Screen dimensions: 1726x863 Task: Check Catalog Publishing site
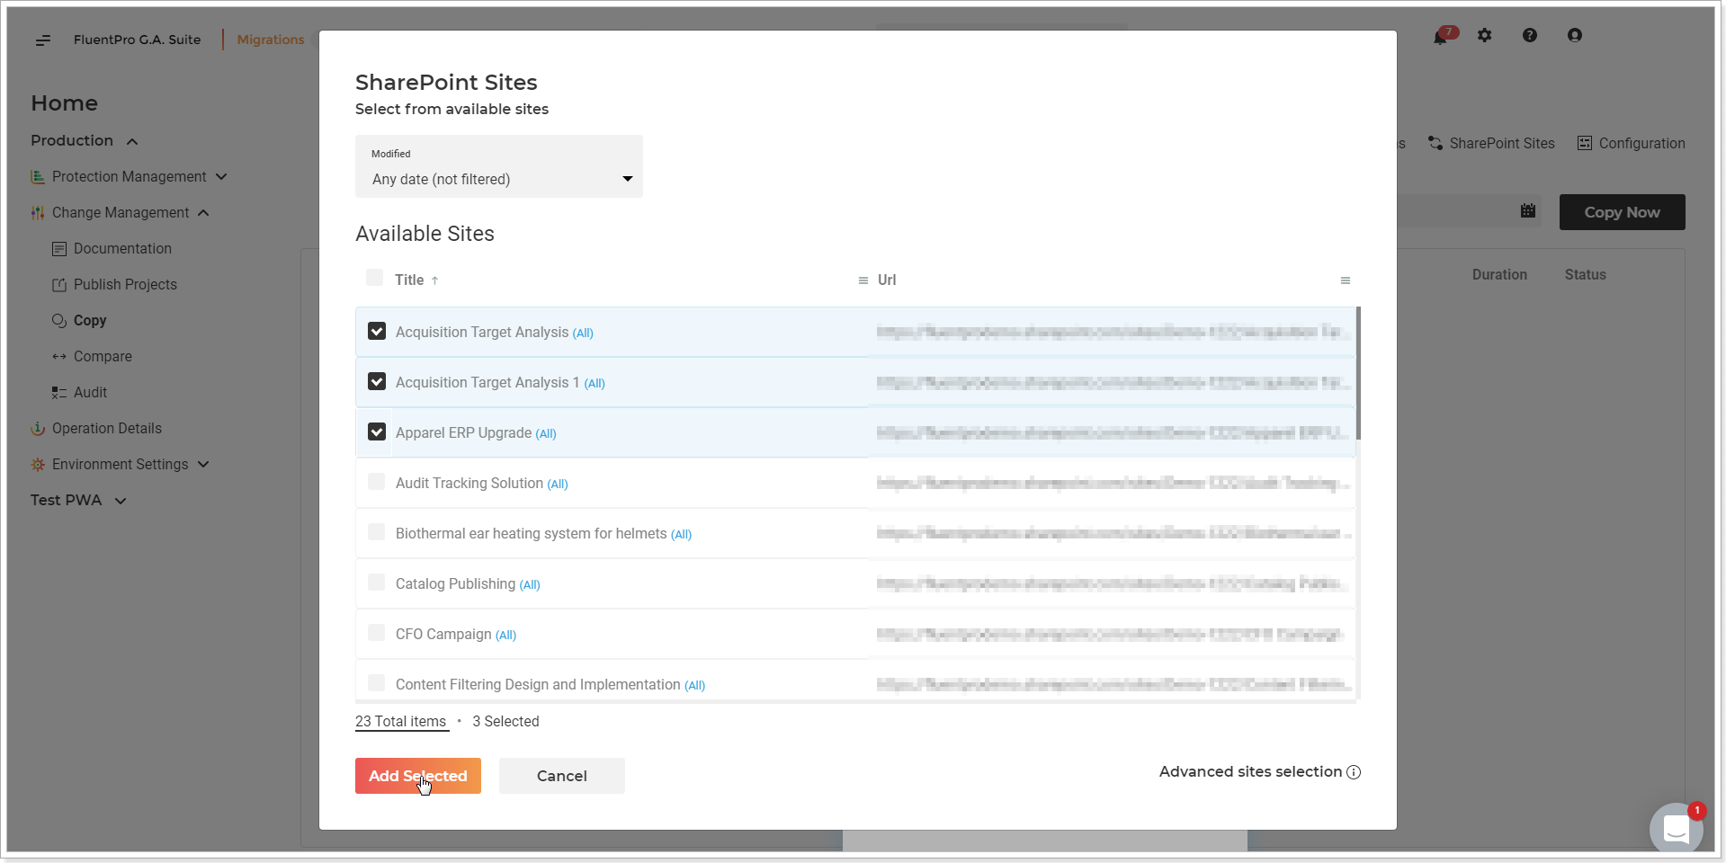(x=377, y=583)
